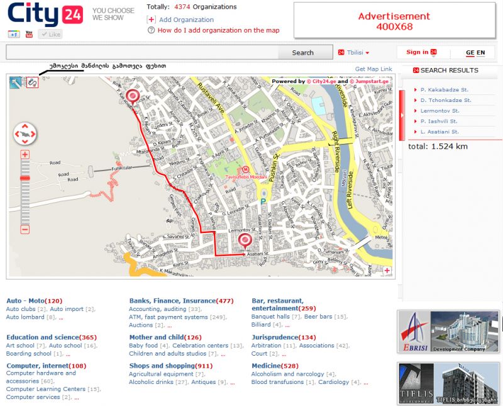Switch language to GE

(x=470, y=52)
